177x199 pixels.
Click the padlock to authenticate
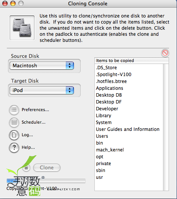pyautogui.click(x=26, y=167)
